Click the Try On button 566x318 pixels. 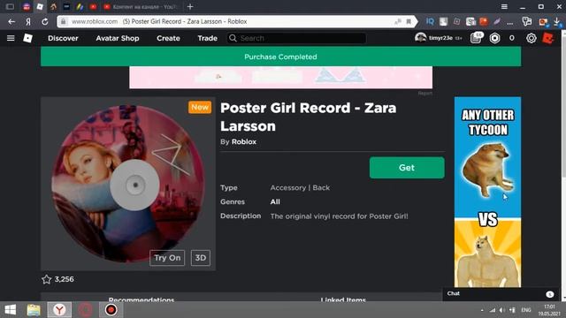pyautogui.click(x=167, y=258)
